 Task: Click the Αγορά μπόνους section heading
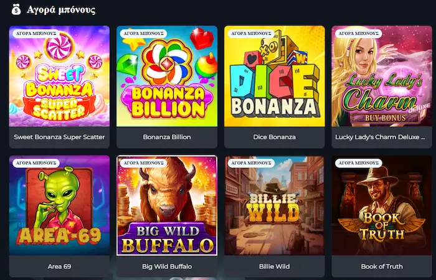pos(61,10)
